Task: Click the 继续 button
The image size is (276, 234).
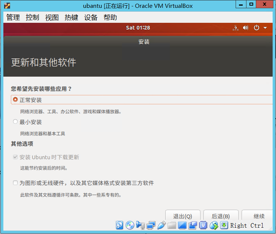Action: (257, 215)
